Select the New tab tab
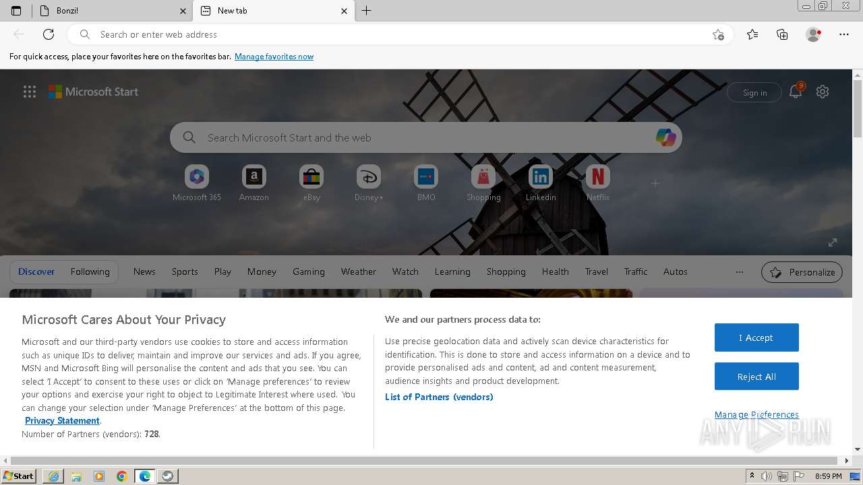Image resolution: width=863 pixels, height=485 pixels. point(273,11)
